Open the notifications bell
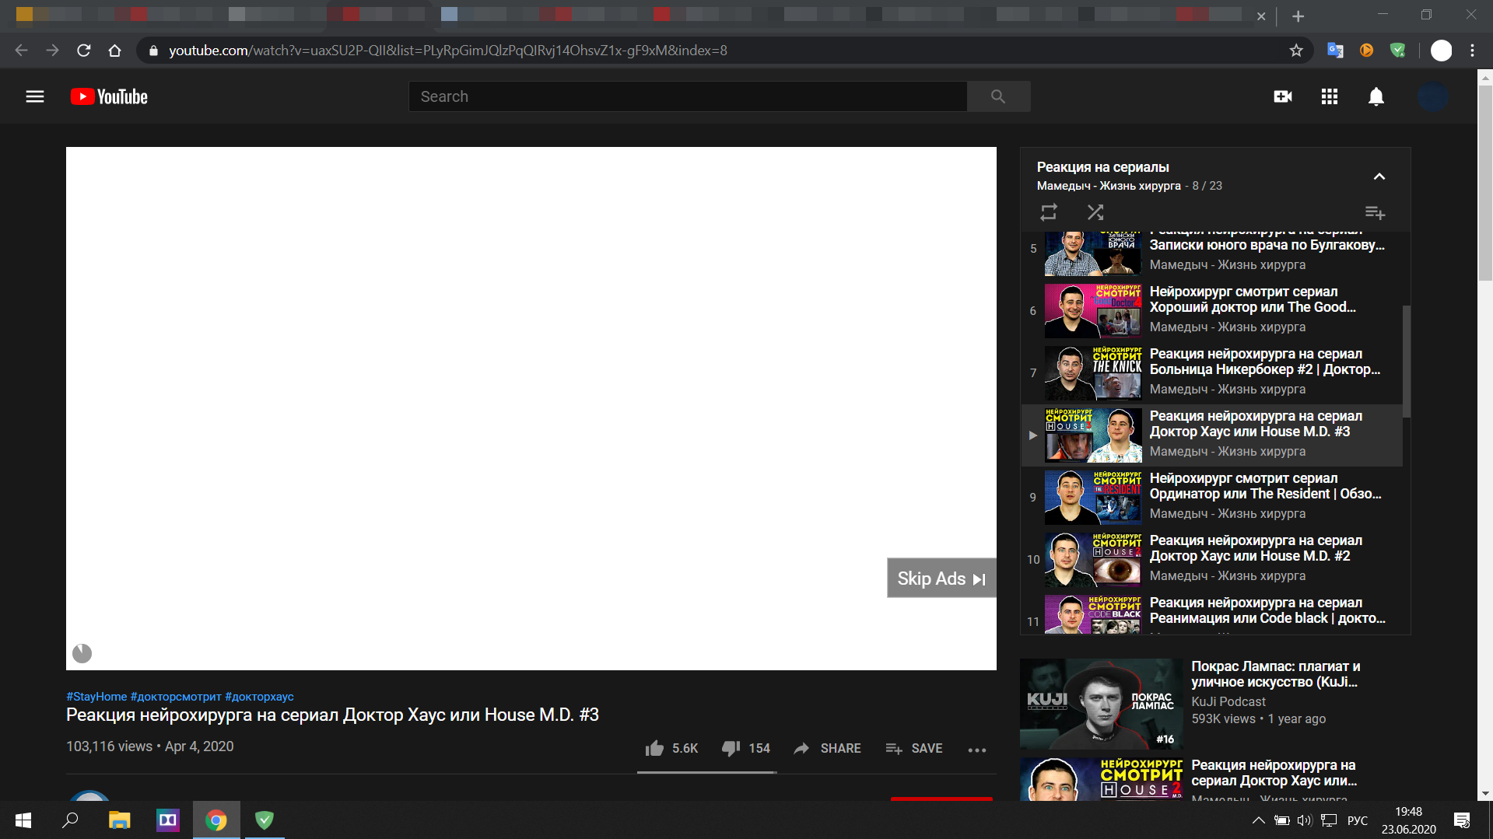 point(1376,96)
